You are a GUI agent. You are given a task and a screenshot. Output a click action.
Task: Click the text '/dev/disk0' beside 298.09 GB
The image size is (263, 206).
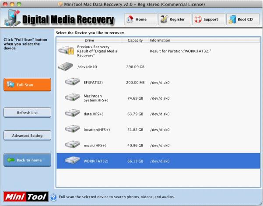click(87, 67)
